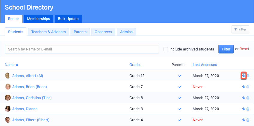Enable the Include archived students checkbox
Screen dimensions: 254x126
166,49
